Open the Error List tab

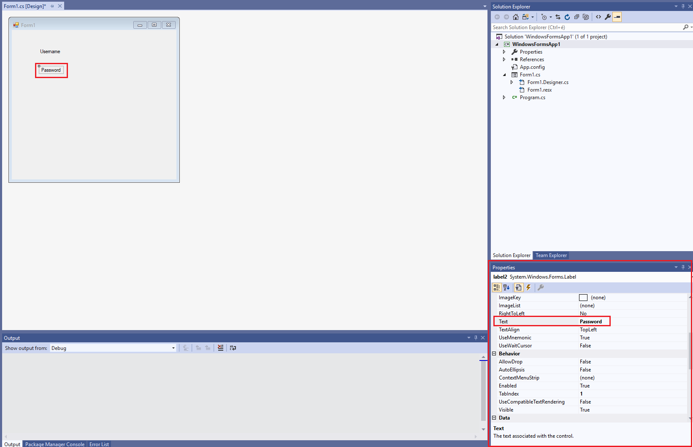[99, 444]
